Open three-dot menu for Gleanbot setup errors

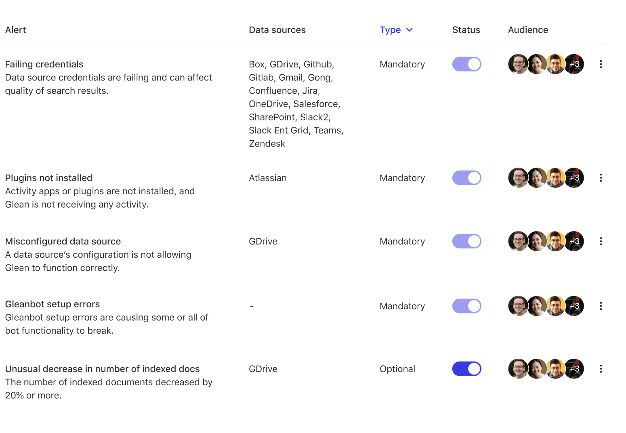601,306
